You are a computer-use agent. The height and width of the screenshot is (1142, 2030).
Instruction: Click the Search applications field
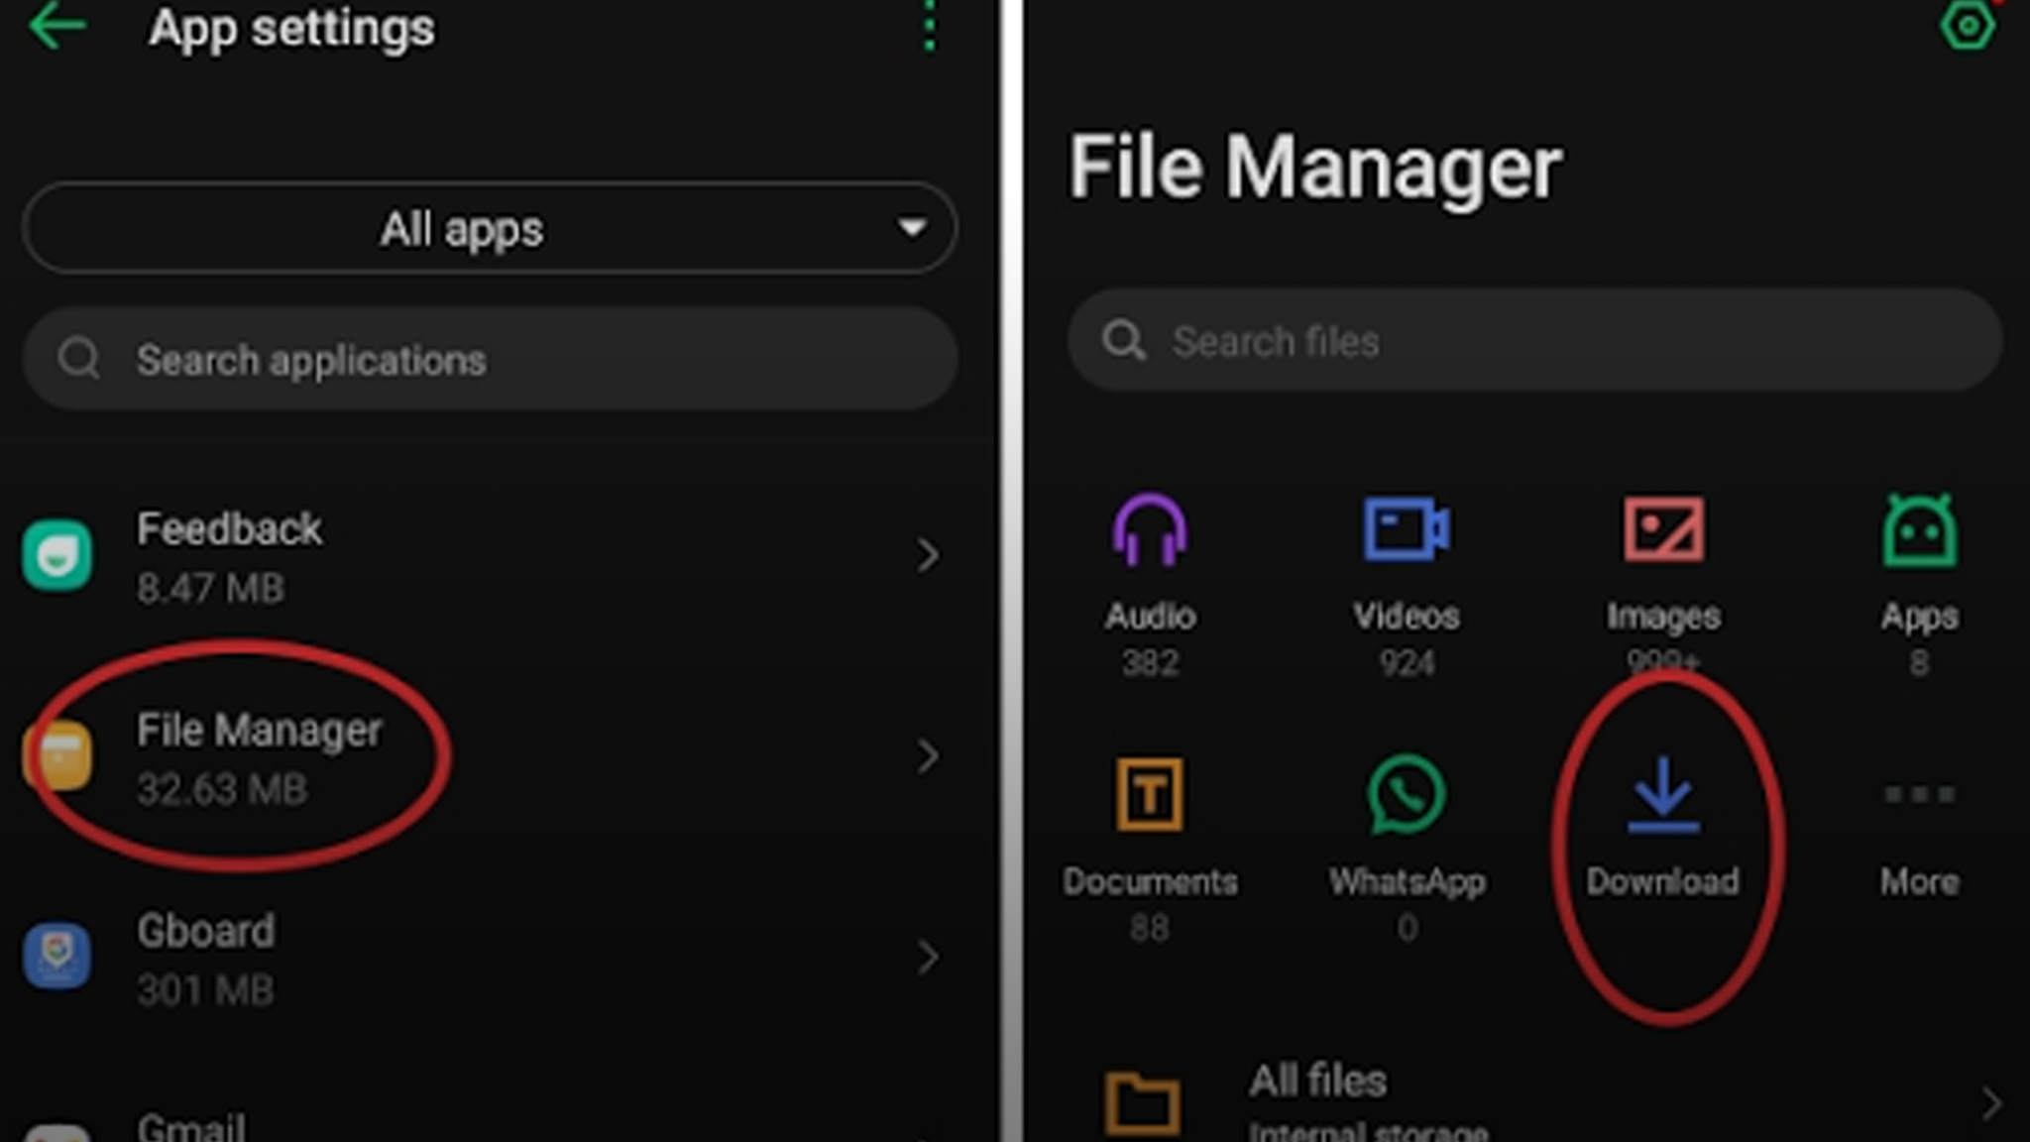pos(488,360)
